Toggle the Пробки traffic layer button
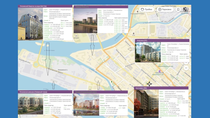The width and height of the screenshot is (210, 118). 146,9
